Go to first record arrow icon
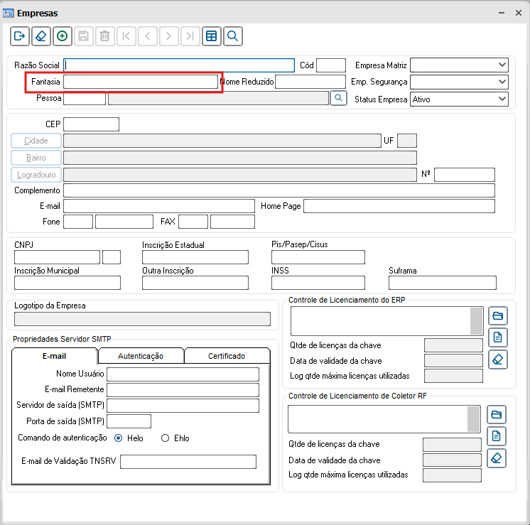The image size is (530, 525). pos(126,36)
